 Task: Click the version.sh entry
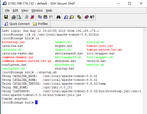95,65
